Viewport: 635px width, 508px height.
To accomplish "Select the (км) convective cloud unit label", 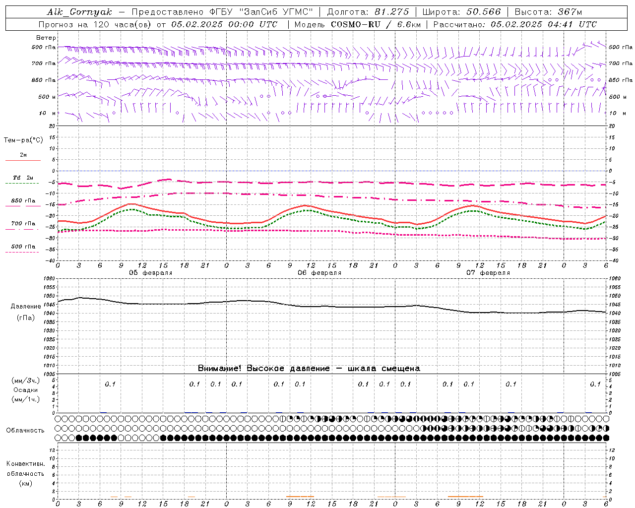I will tap(25, 483).
